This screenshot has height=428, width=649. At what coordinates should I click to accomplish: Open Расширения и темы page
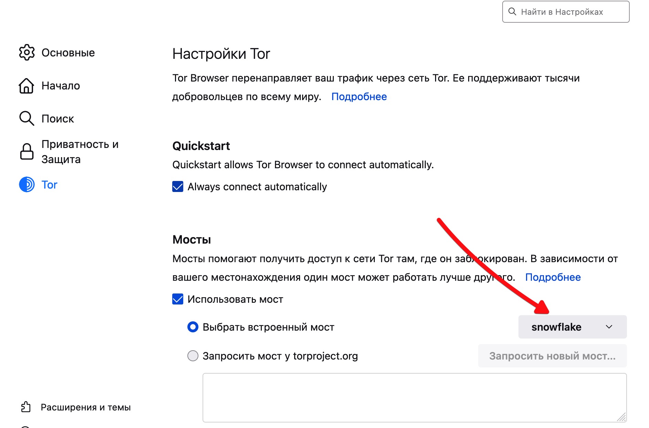click(x=85, y=407)
